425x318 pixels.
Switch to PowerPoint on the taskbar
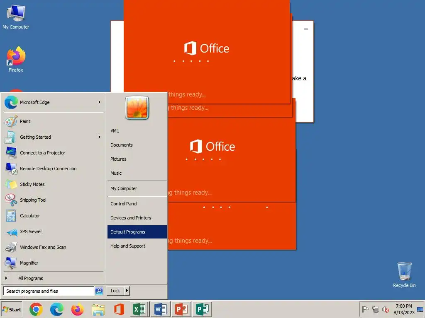pyautogui.click(x=181, y=309)
